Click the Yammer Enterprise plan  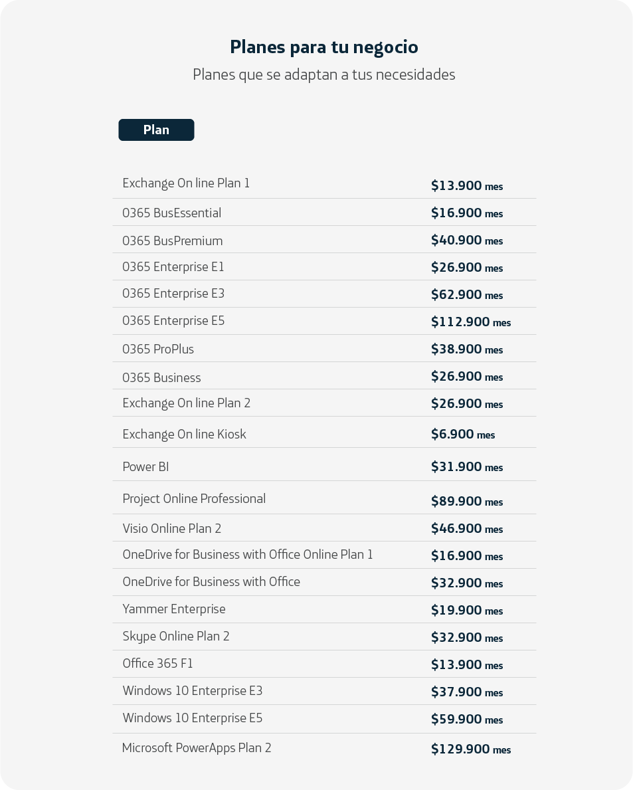tap(324, 609)
